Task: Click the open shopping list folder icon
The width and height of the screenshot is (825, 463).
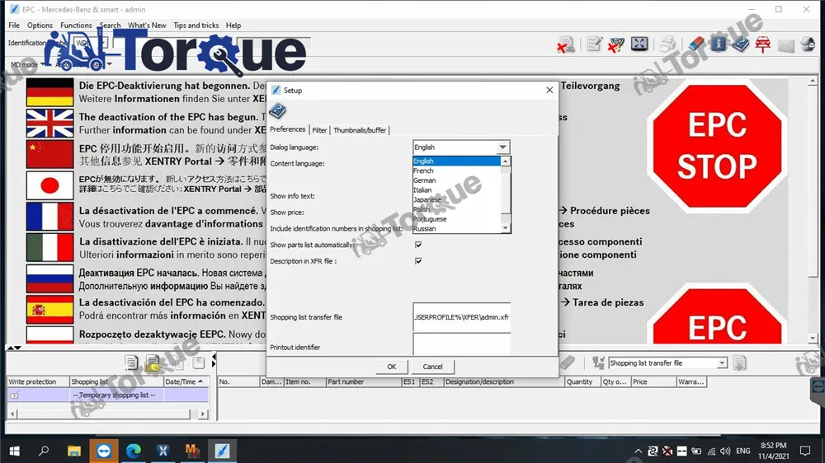Action: [153, 362]
